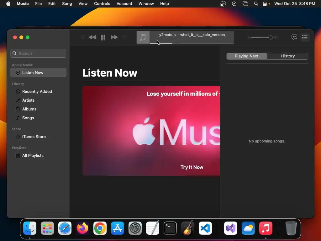
Task: Open the lyrics panel
Action: [294, 37]
